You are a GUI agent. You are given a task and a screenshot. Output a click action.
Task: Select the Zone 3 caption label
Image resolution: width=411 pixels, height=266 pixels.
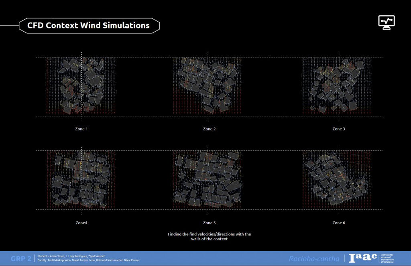(x=338, y=129)
